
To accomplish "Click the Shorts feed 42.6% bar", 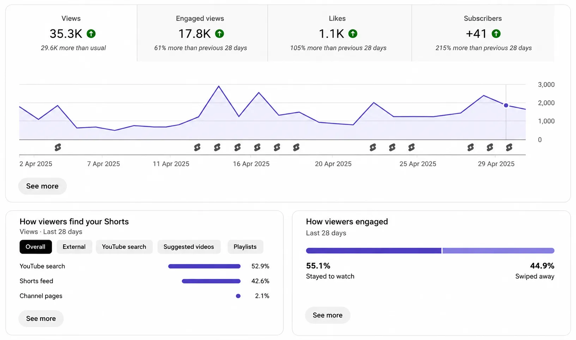I will coord(211,281).
